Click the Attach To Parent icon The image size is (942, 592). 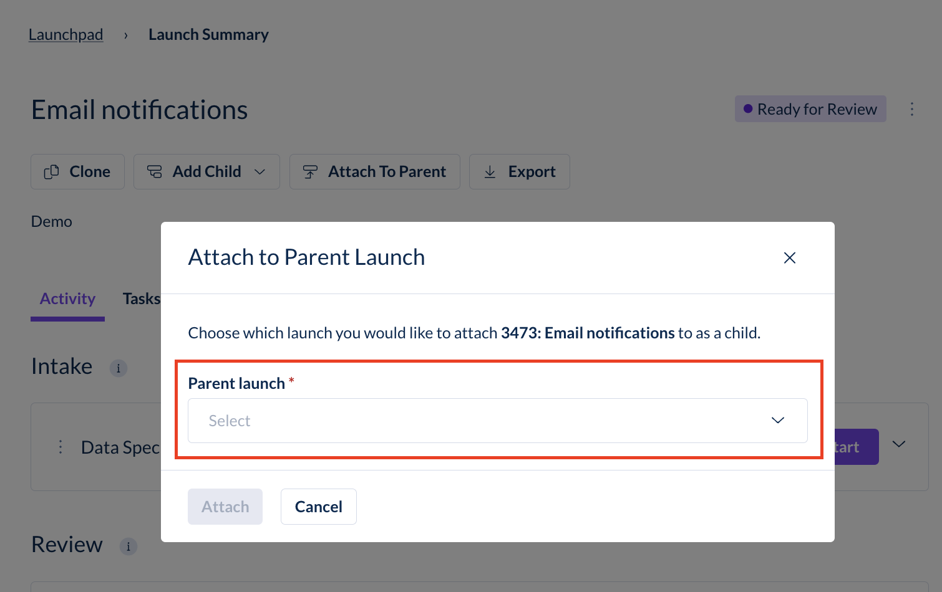click(310, 172)
